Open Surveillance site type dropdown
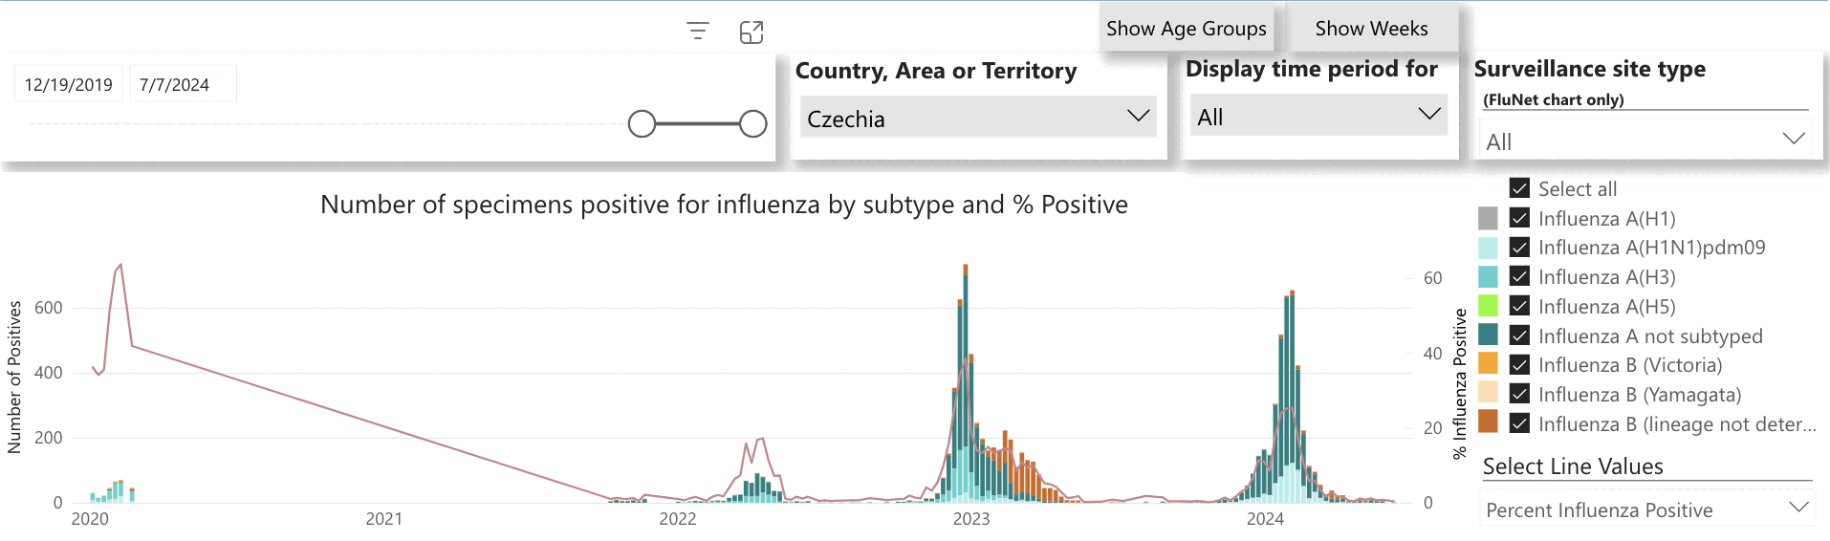Image resolution: width=1830 pixels, height=541 pixels. pos(1645,141)
